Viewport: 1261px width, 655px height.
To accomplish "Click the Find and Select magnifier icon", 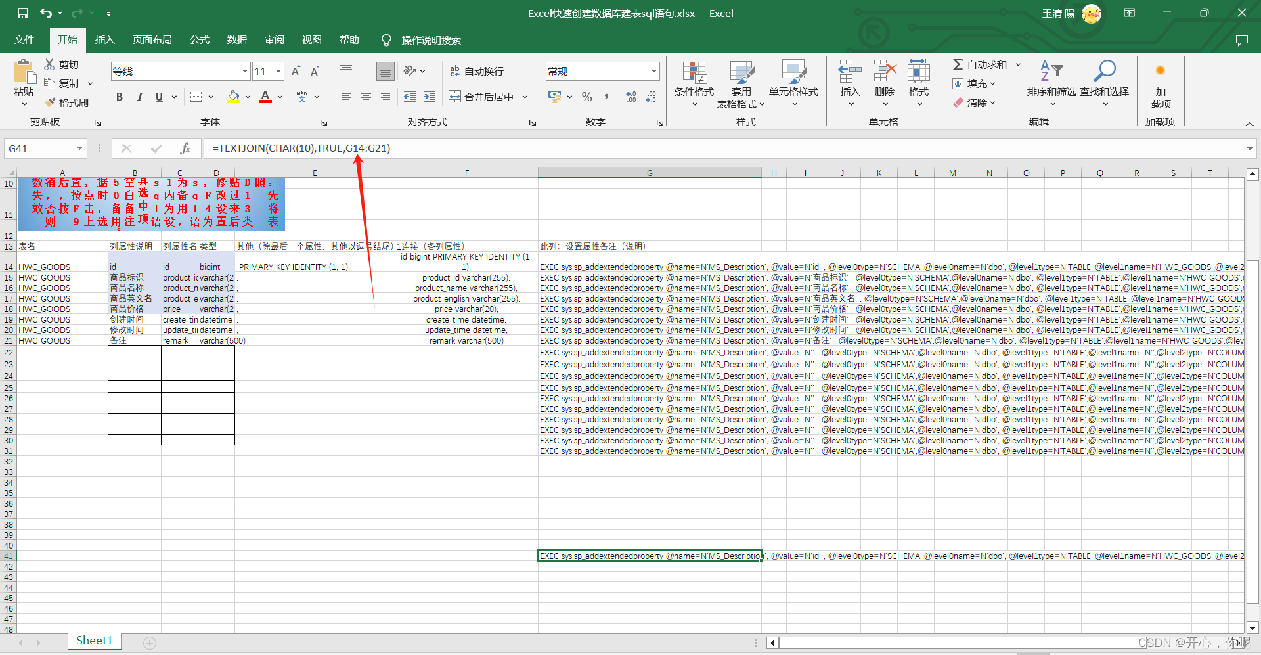I will [1104, 71].
